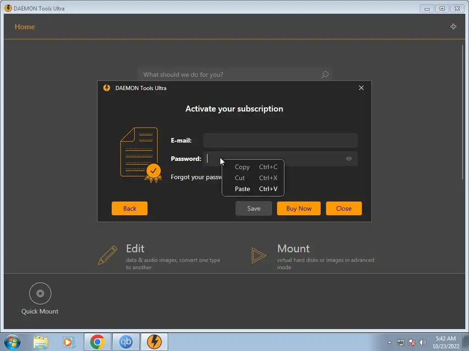469x351 pixels.
Task: Open the Windows Start menu
Action: tap(12, 342)
